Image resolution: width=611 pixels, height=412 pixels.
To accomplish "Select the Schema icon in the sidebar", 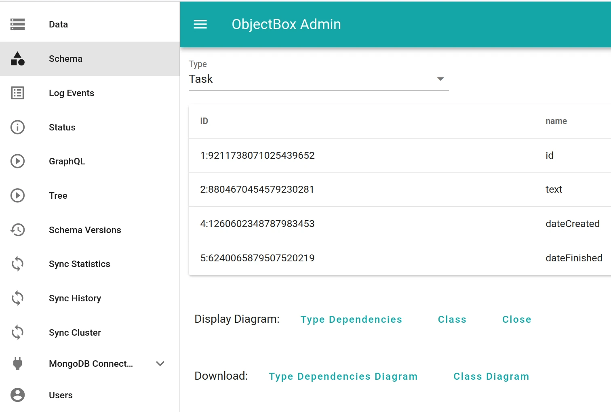I will click(x=17, y=59).
